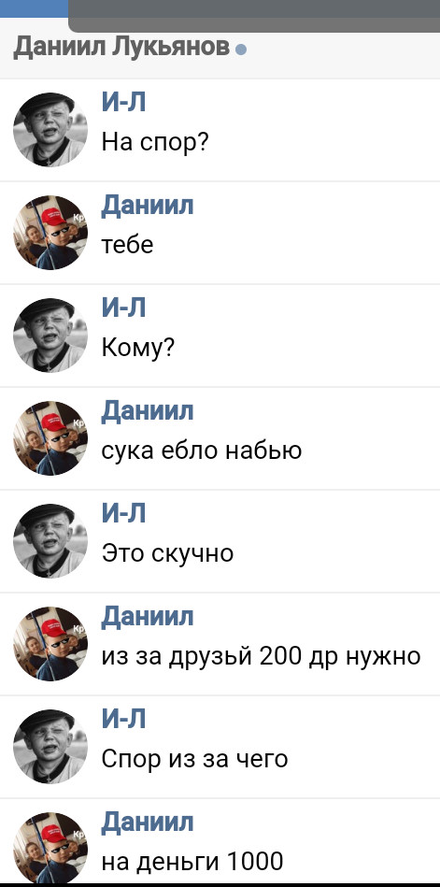Tap Даниил avatar beside '200 др нужно' message

point(50,644)
